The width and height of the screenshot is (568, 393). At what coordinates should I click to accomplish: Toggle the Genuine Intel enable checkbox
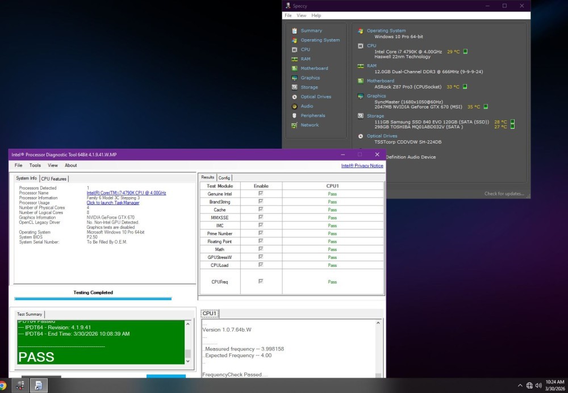coord(261,194)
